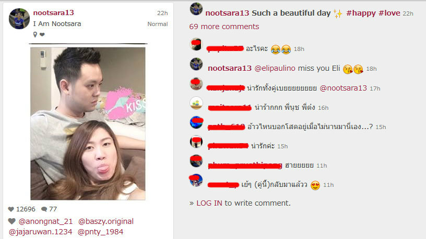Click the avatar of the อะไรคะ commenter
426x239 pixels.
point(196,44)
